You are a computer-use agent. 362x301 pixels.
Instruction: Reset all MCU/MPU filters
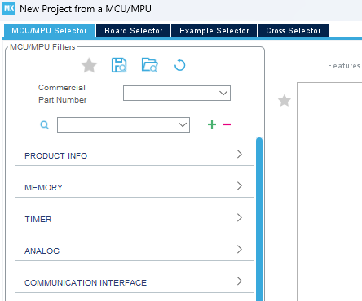tap(179, 65)
